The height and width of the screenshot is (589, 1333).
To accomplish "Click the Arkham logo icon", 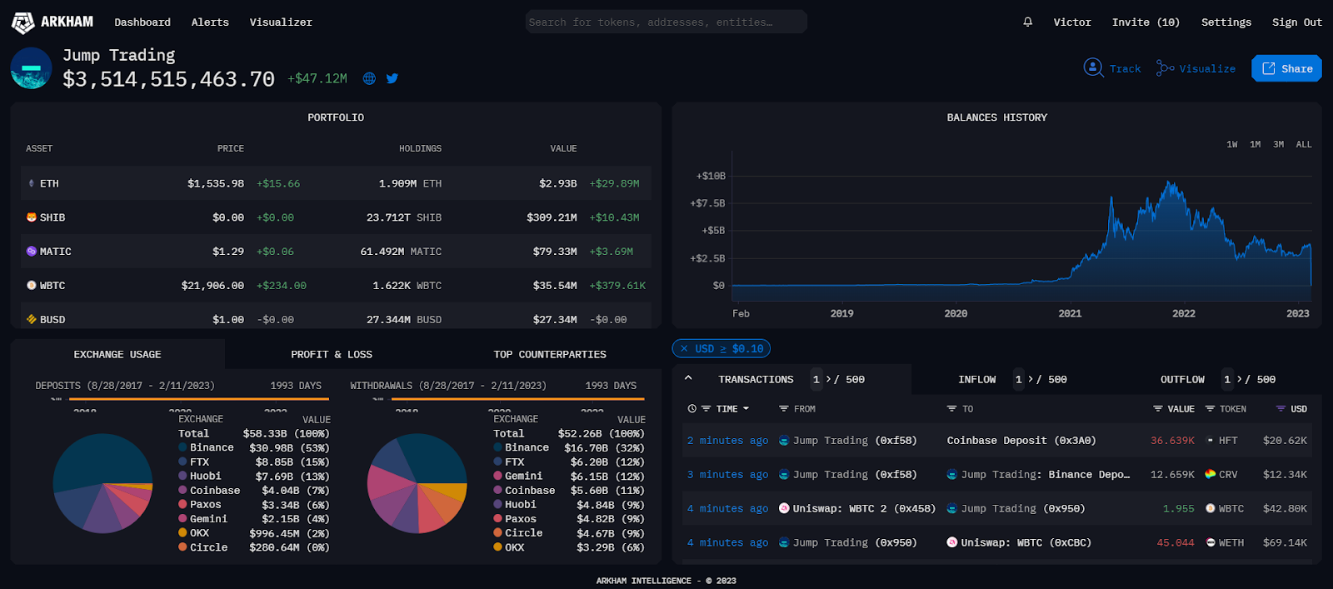I will click(22, 22).
